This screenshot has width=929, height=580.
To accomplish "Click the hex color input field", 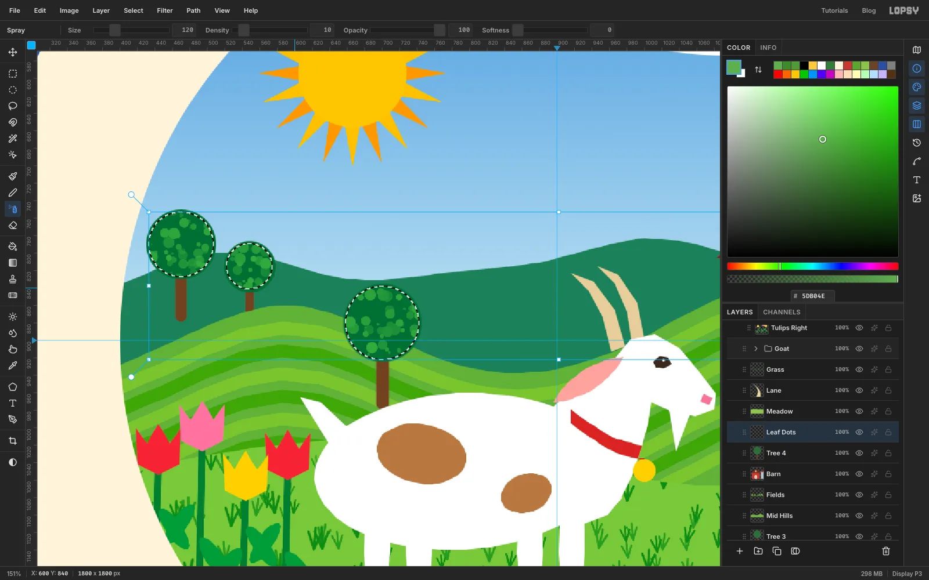I will click(x=813, y=296).
